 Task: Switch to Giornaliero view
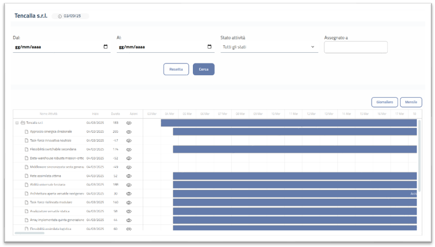(384, 102)
